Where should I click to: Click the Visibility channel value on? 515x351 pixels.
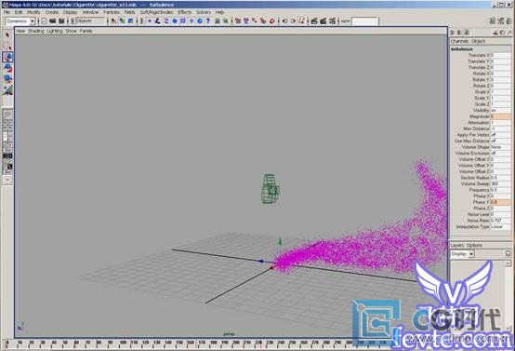click(500, 110)
